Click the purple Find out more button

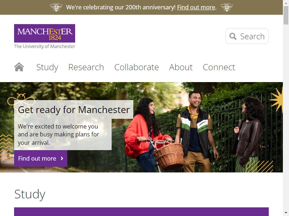coord(40,158)
